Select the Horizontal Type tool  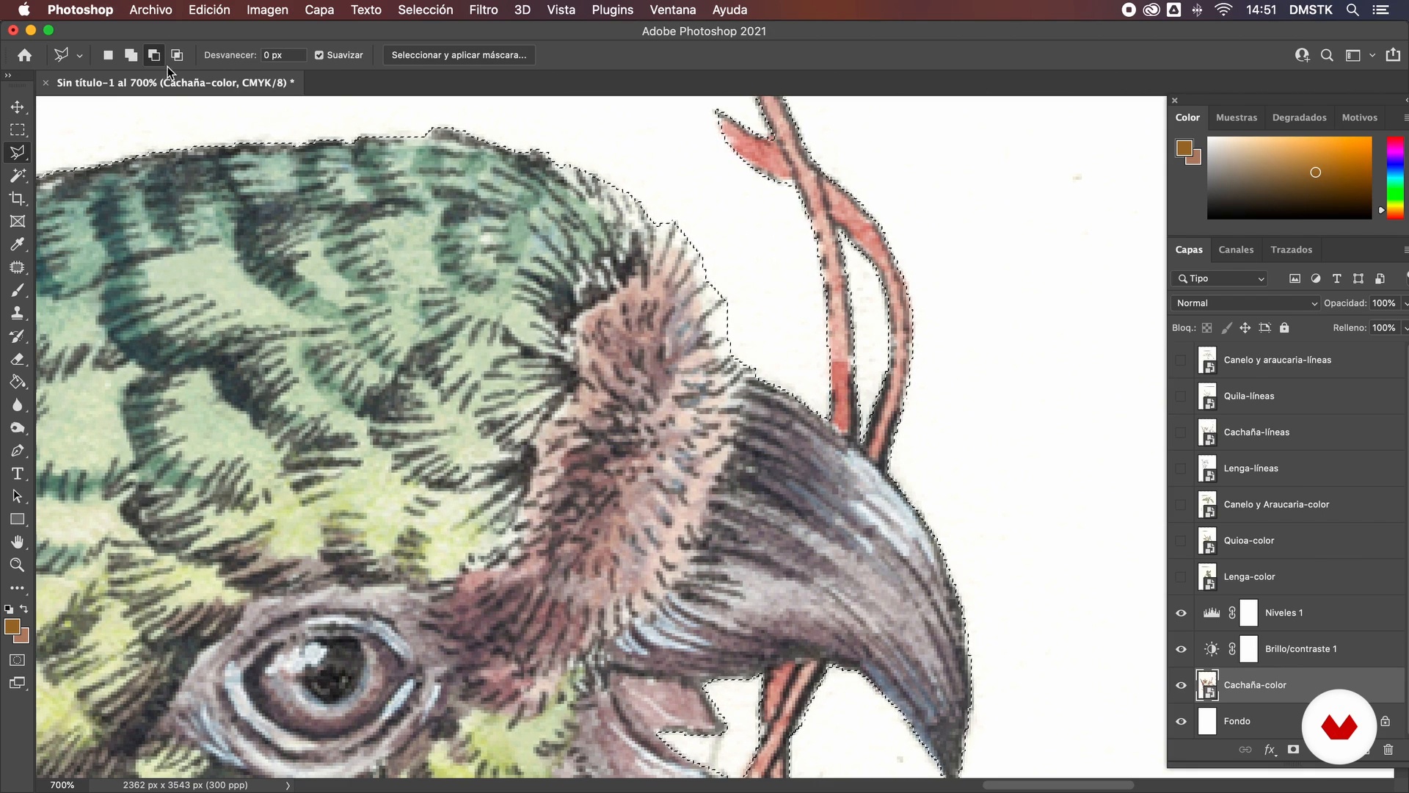click(18, 474)
